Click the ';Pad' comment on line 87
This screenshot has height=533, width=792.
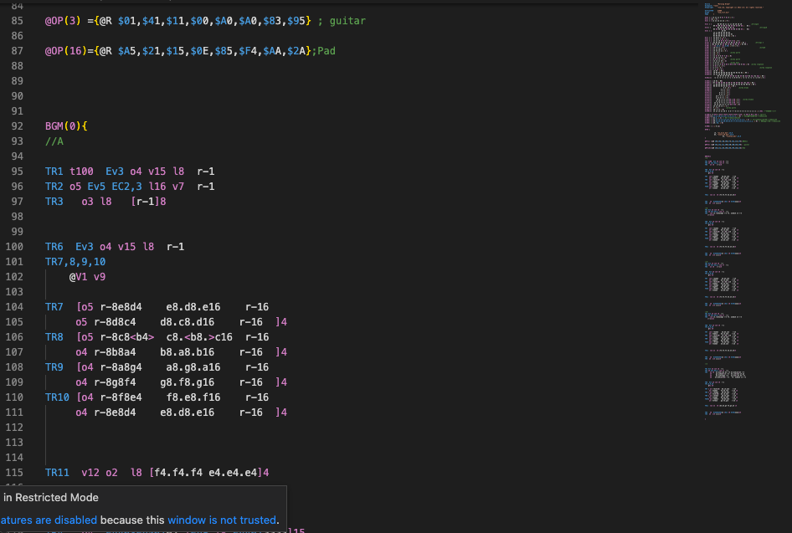point(326,50)
